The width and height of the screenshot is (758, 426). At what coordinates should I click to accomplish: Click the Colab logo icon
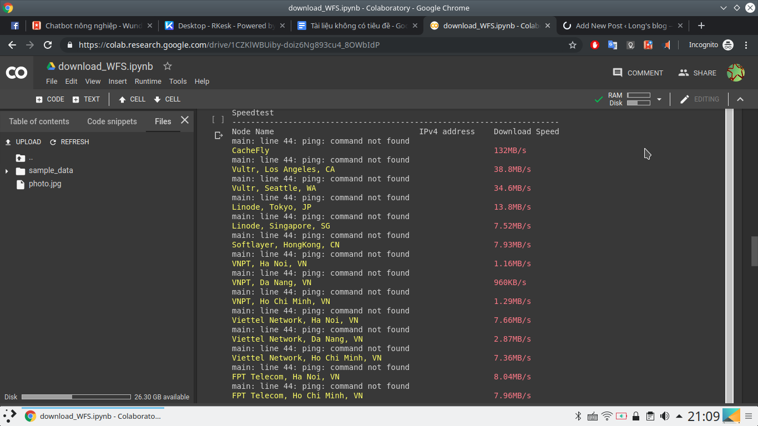click(16, 73)
